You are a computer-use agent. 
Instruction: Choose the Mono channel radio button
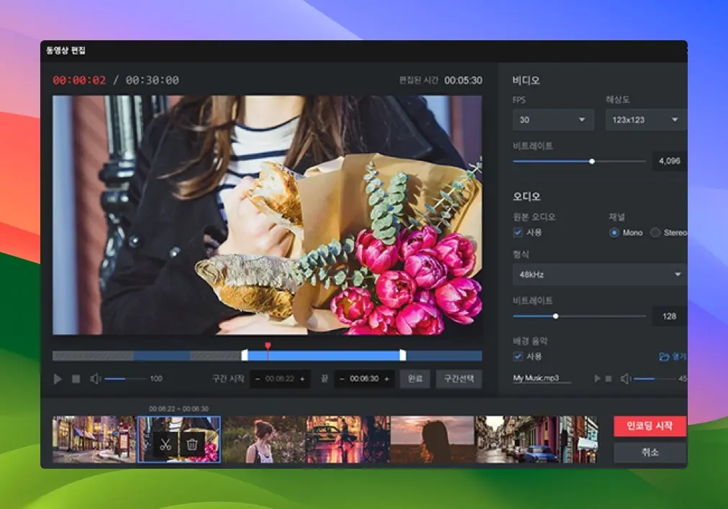click(614, 232)
